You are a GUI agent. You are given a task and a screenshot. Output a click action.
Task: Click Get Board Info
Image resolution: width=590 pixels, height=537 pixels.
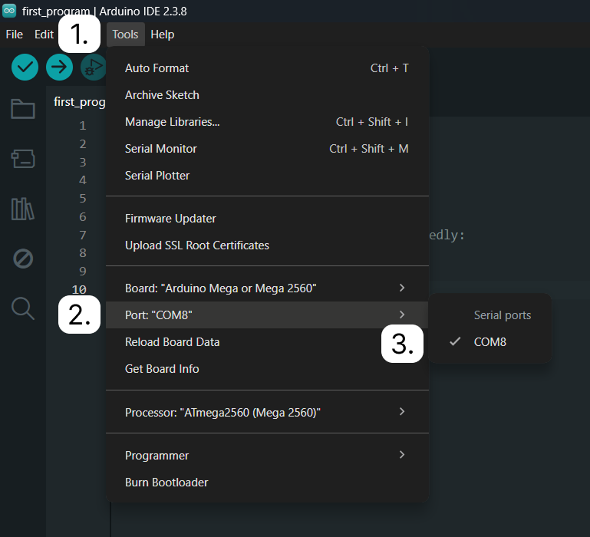[267, 369]
